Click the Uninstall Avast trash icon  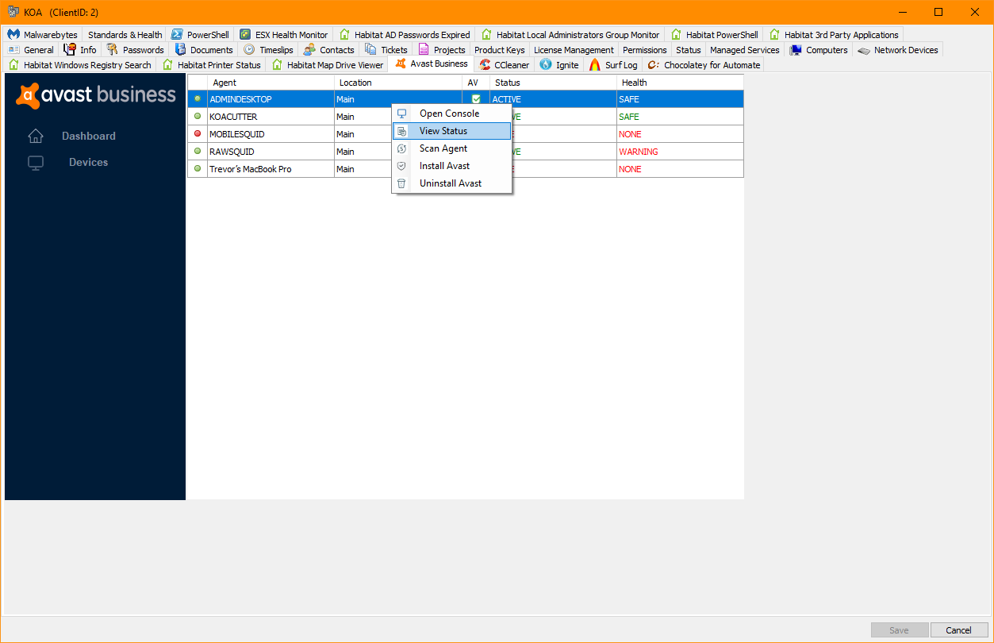tap(401, 183)
